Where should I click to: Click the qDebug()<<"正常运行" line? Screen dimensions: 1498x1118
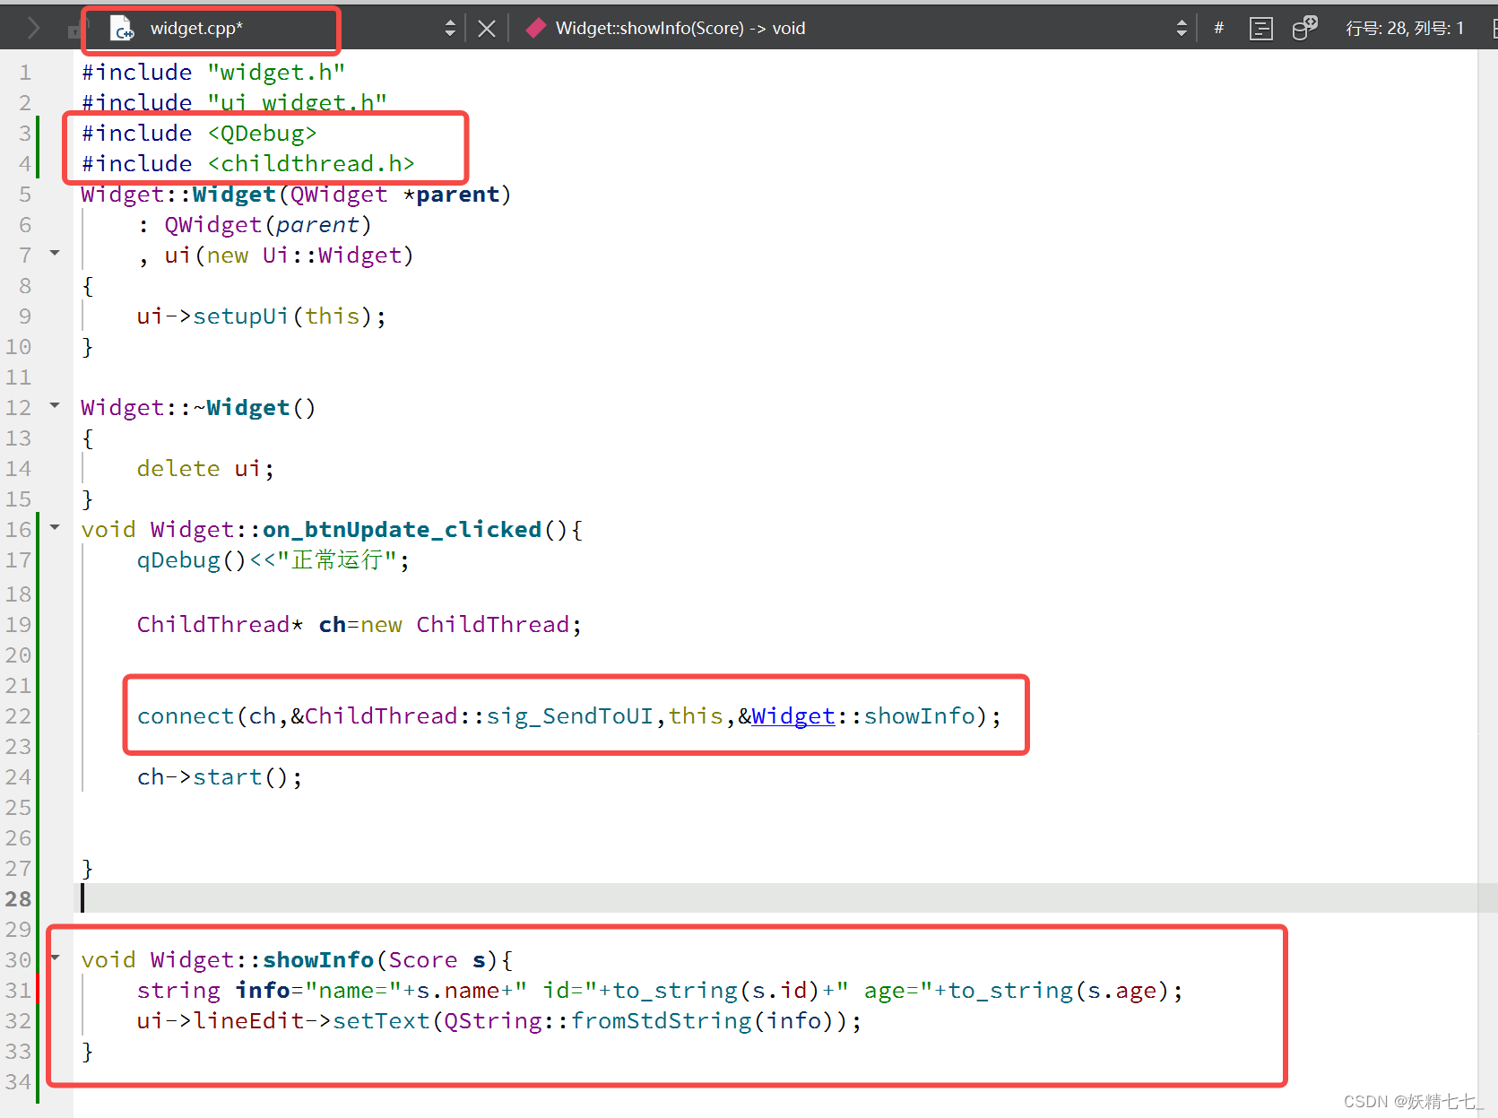(x=273, y=560)
